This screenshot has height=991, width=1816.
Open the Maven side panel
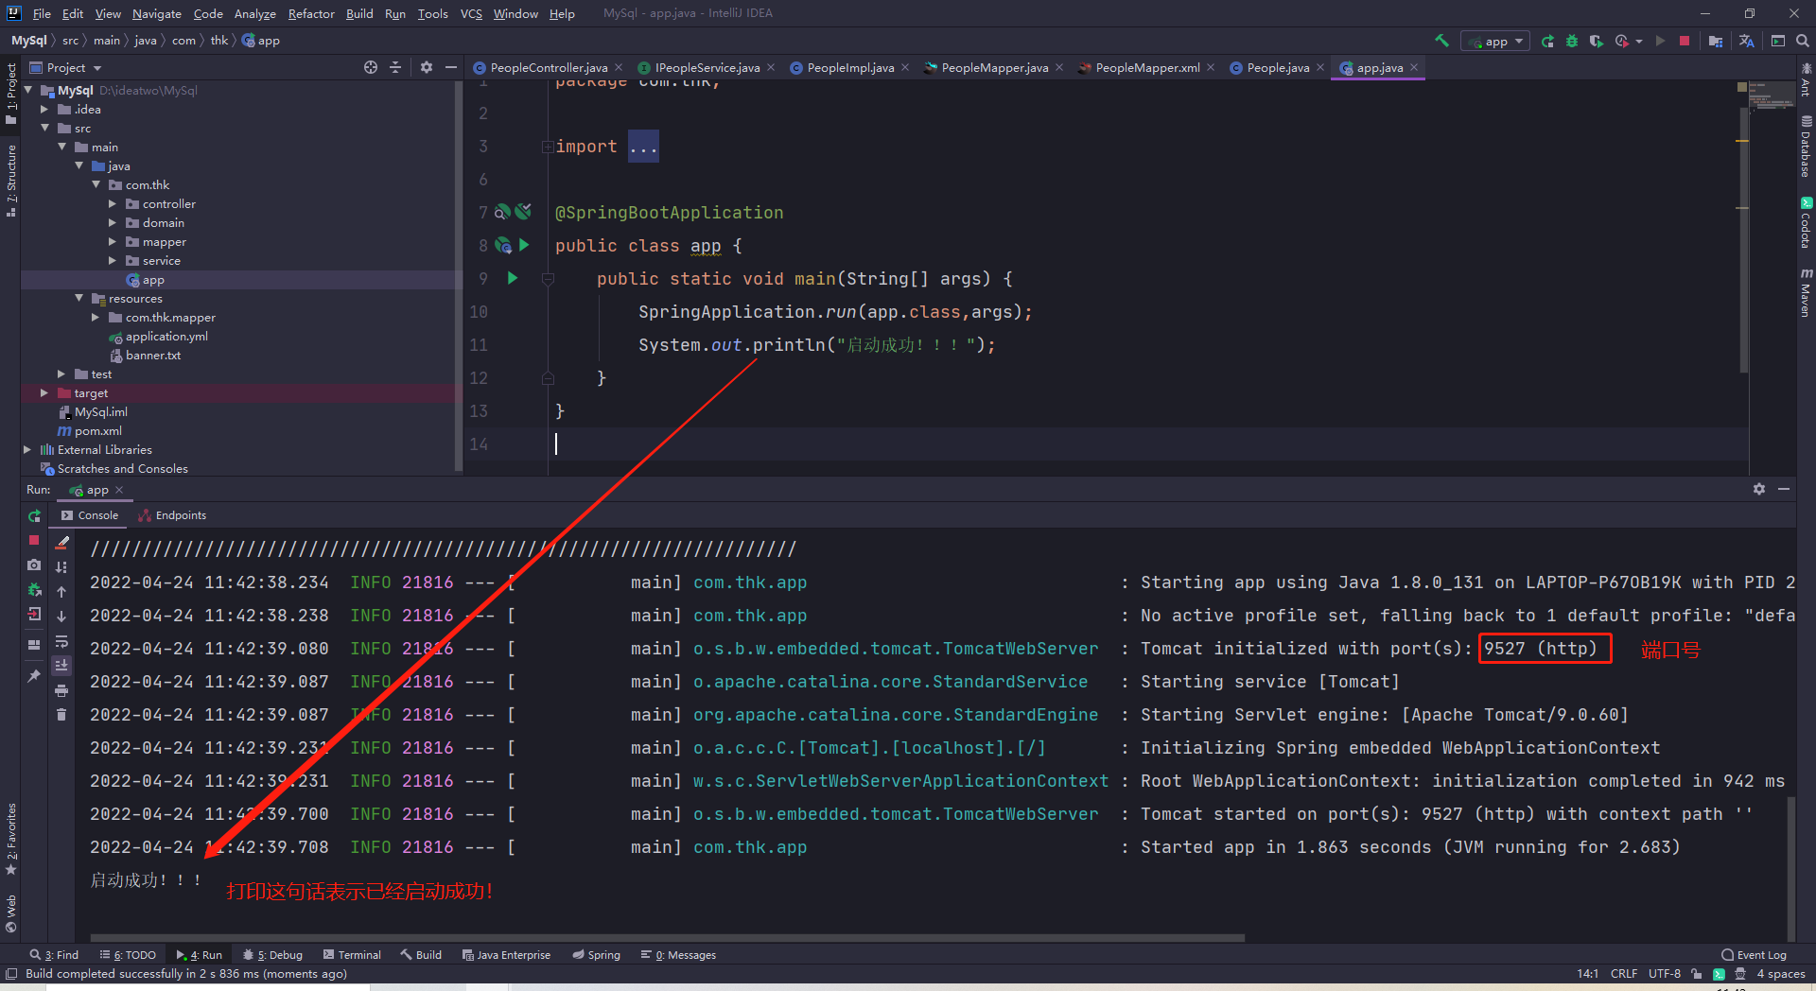1806,293
